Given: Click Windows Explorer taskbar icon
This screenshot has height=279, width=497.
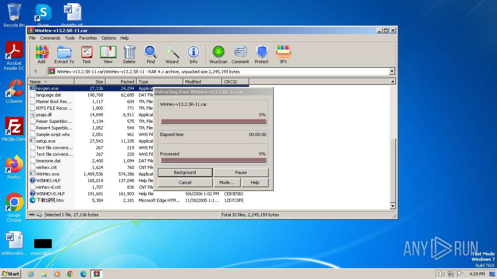Looking at the screenshot, I should click(x=44, y=274).
